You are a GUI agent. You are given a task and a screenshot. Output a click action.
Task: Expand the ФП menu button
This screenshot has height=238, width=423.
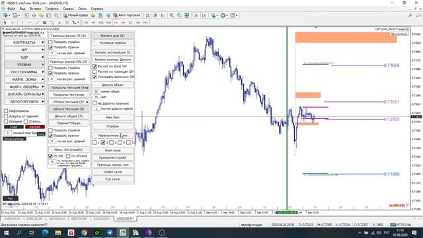(x=24, y=50)
